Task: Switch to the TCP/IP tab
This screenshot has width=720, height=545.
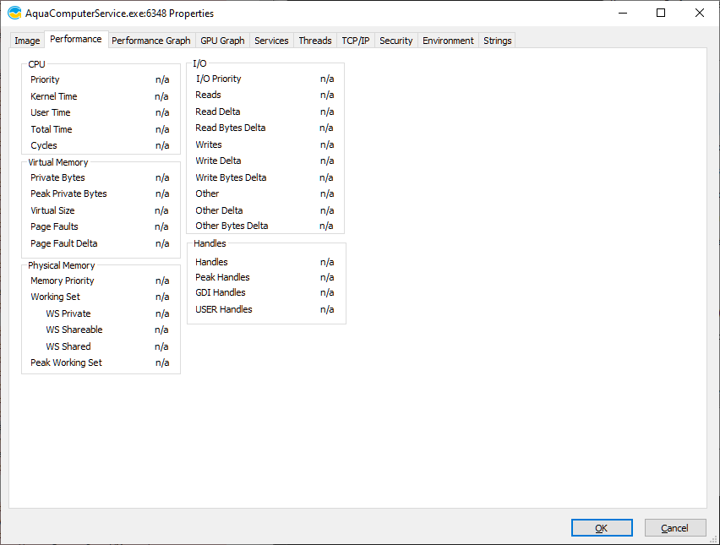Action: [356, 41]
